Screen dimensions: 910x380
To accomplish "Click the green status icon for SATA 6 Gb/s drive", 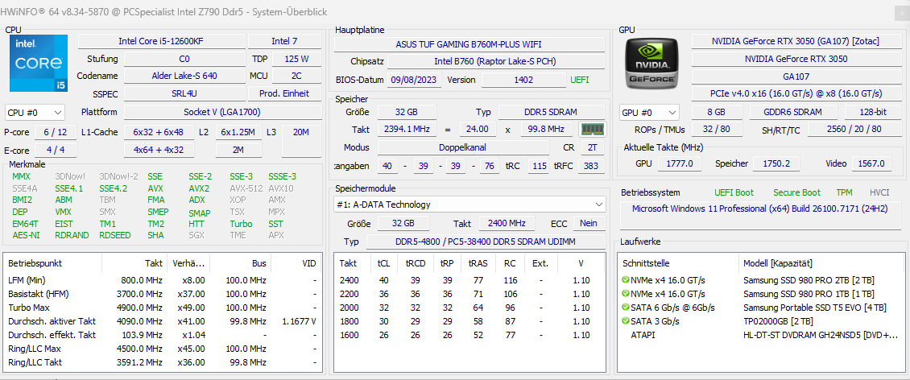I will coord(625,308).
